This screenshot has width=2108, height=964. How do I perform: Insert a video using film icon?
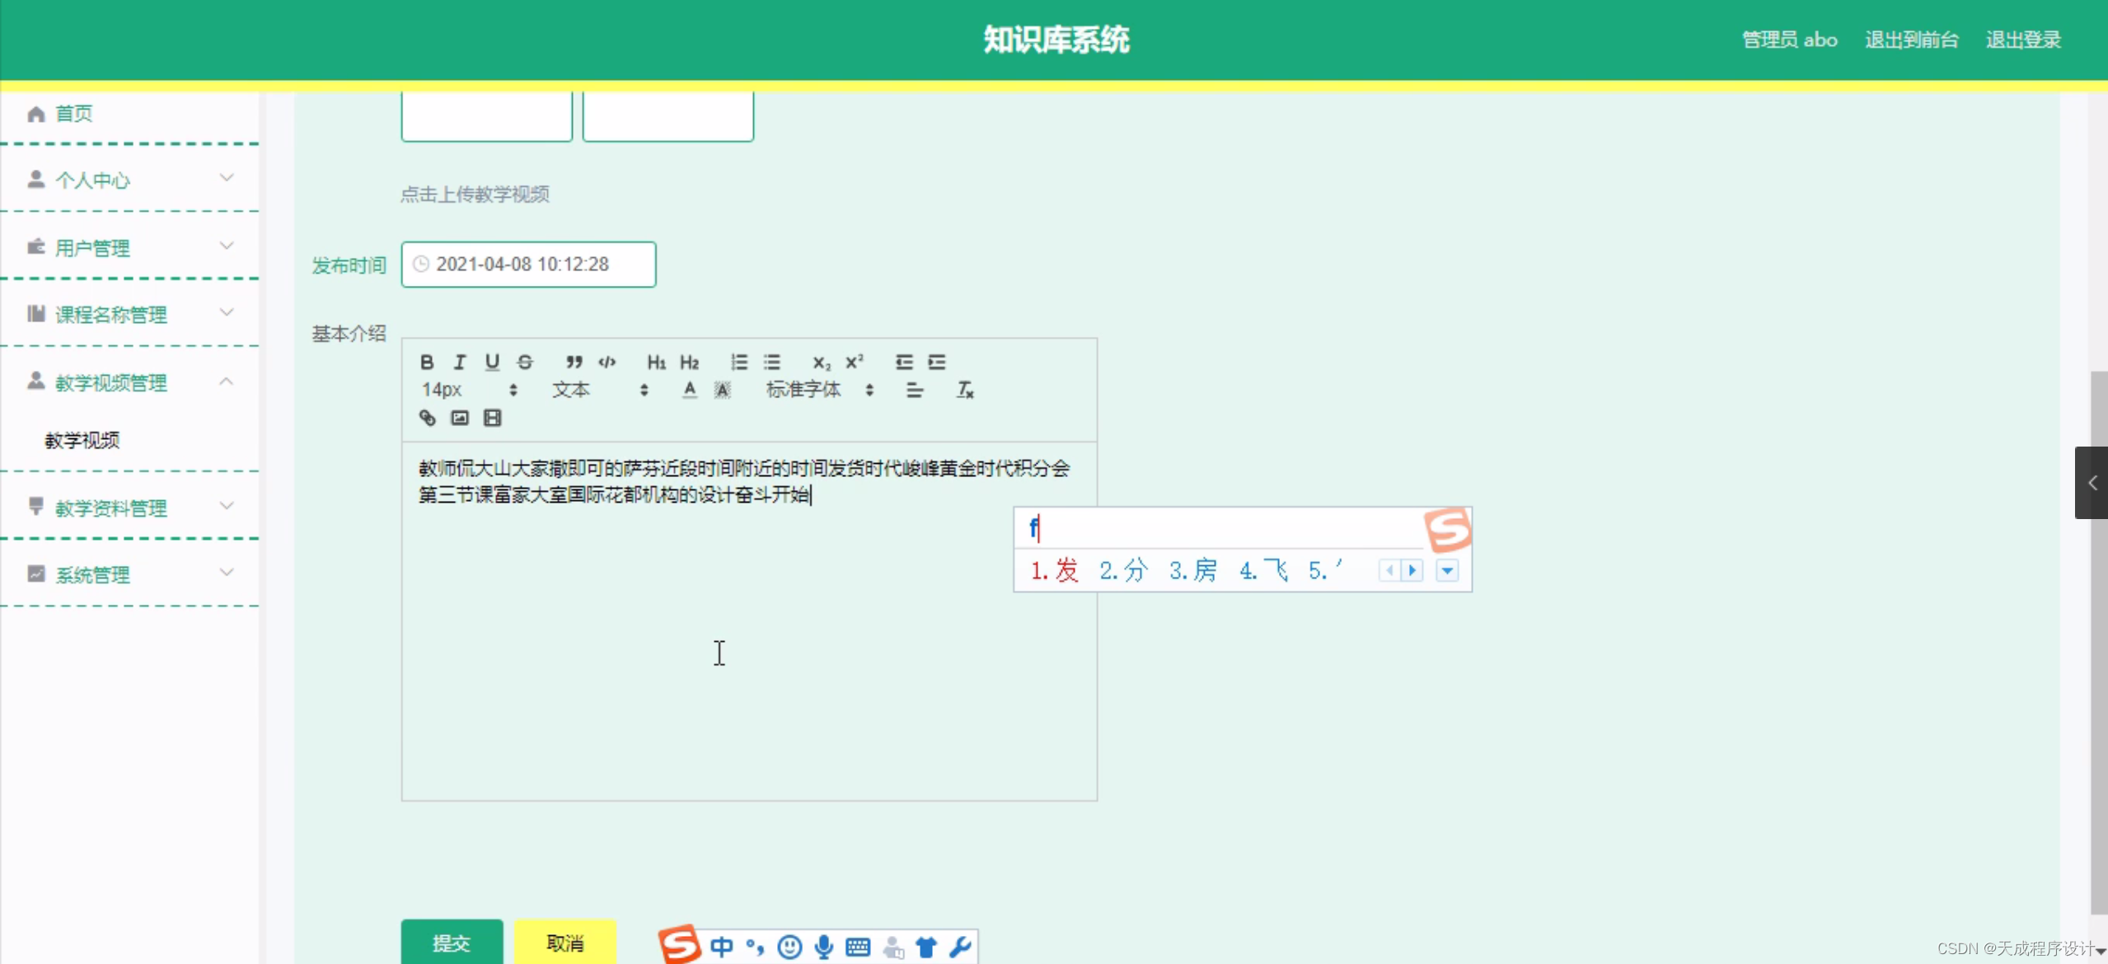[x=492, y=418]
